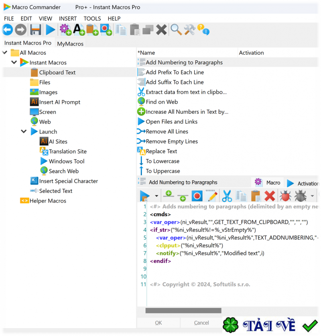The width and height of the screenshot is (321, 336).
Task: Save using the floppy disk icon
Action: pos(36,30)
